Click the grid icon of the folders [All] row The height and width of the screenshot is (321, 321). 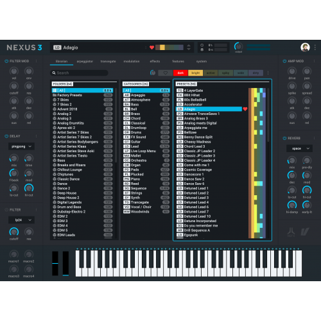(55, 91)
